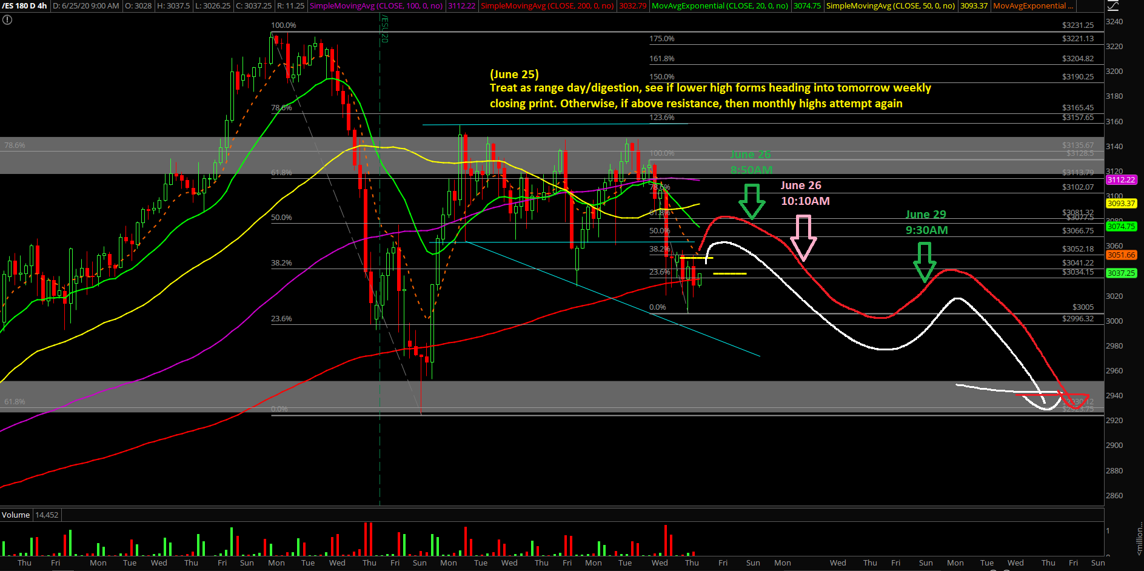
Task: Click the $3221.13 price label
Action: (1078, 39)
